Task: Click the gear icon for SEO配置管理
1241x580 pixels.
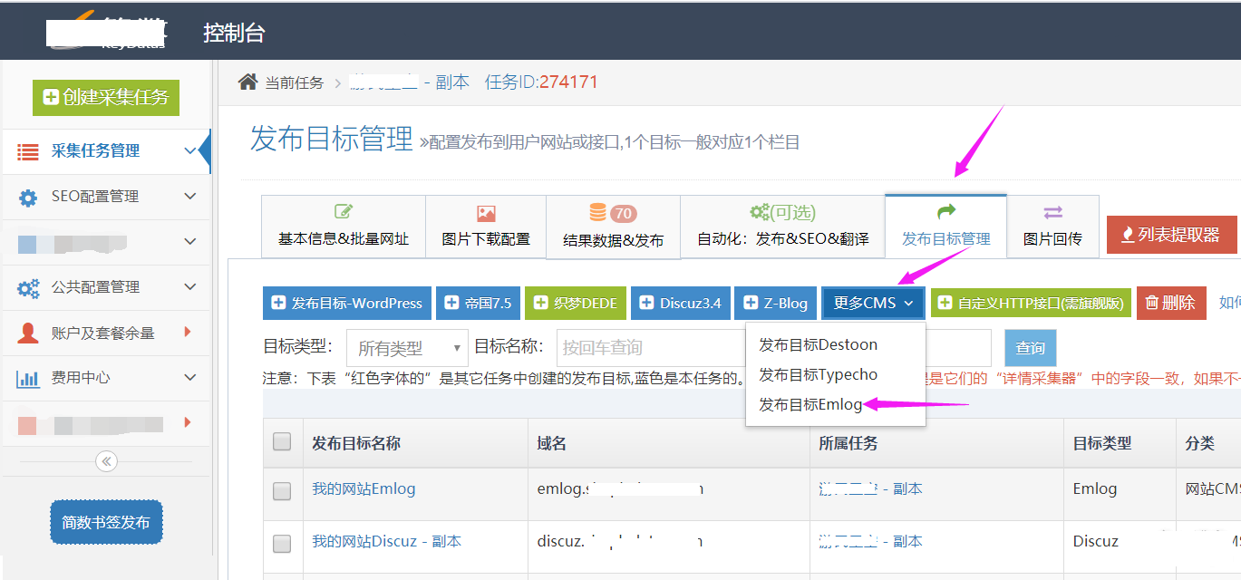Action: pos(28,198)
